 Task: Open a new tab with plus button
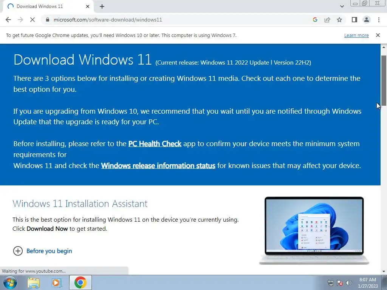click(x=102, y=7)
